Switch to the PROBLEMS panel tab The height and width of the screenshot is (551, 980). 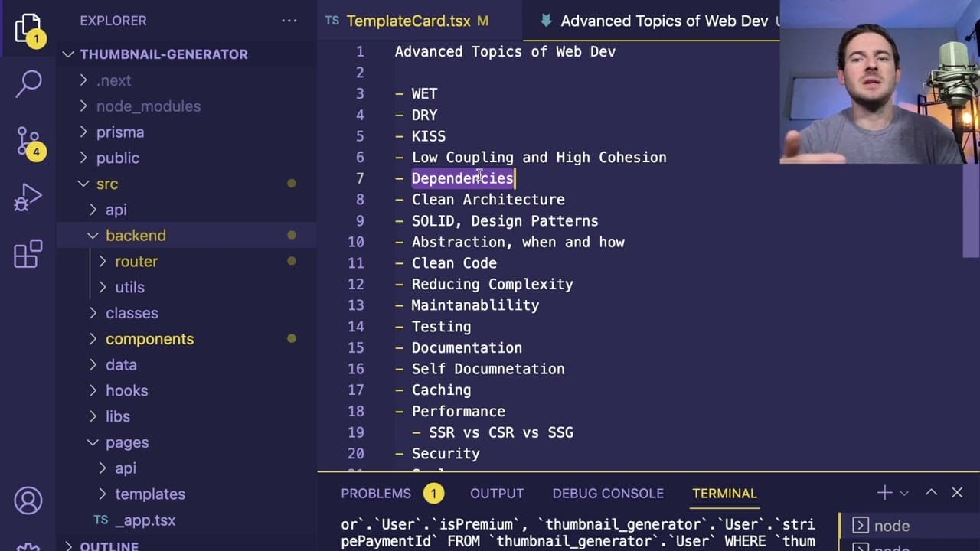click(376, 494)
